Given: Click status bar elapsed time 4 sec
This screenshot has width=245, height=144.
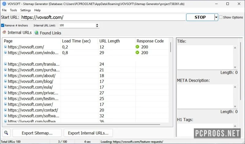Looking at the screenshot, I should pyautogui.click(x=88, y=142).
